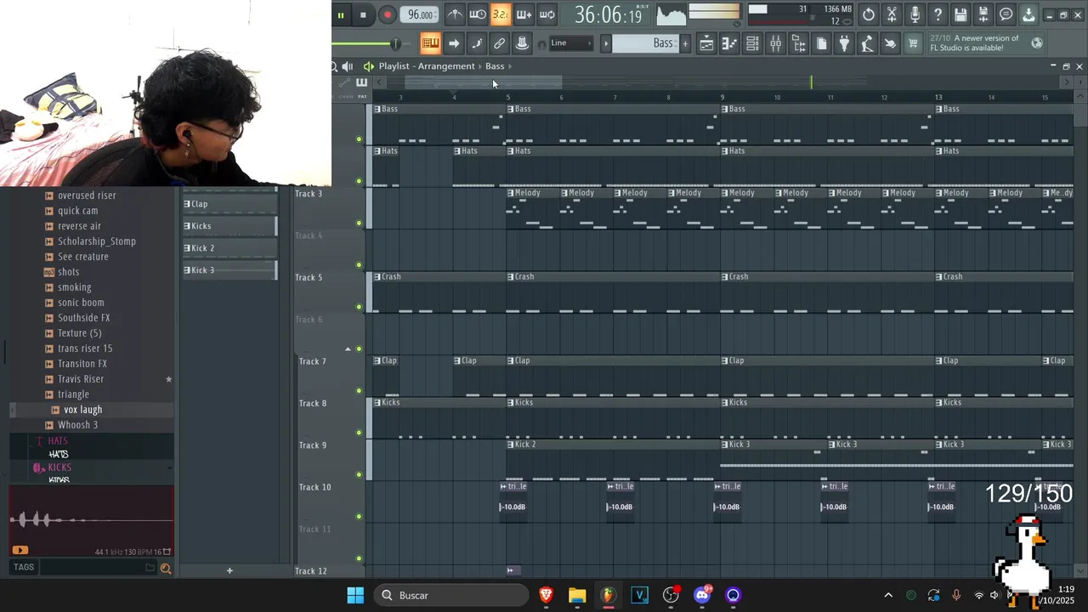Click the browser search magnifier icon
The width and height of the screenshot is (1088, 612).
point(166,568)
